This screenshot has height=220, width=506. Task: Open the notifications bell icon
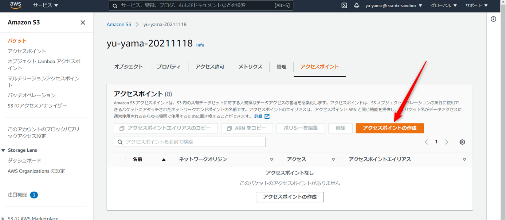(356, 5)
